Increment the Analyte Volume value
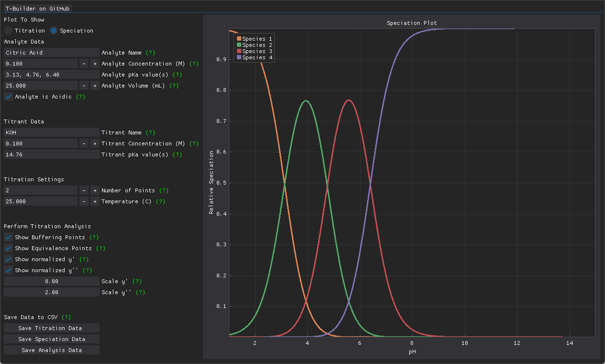 pyautogui.click(x=94, y=85)
